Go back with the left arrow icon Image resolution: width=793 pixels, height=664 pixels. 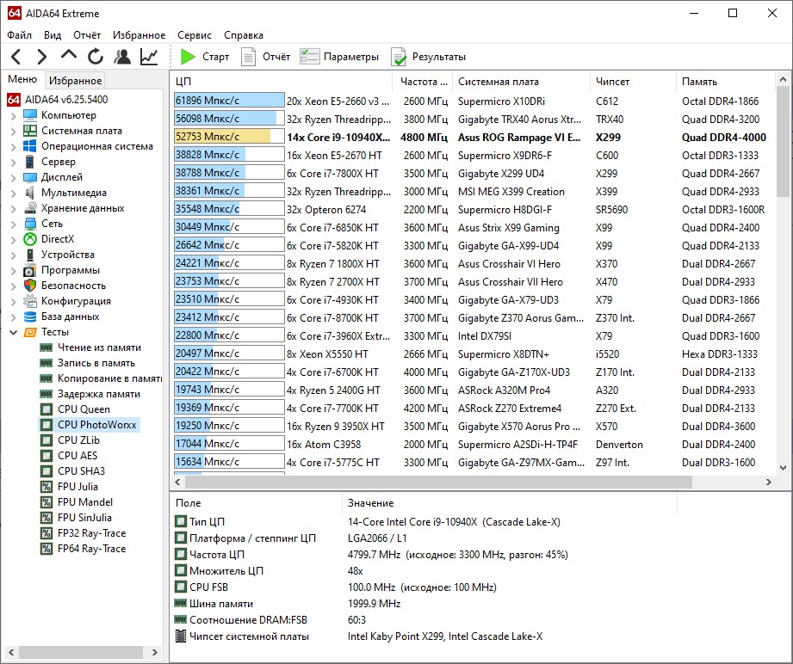[x=16, y=57]
